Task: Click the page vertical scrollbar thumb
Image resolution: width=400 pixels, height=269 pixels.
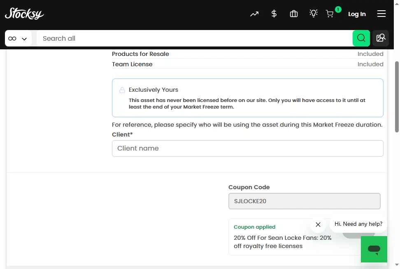Action: point(397,97)
